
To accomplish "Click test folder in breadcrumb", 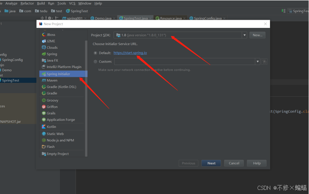I will [57, 11].
